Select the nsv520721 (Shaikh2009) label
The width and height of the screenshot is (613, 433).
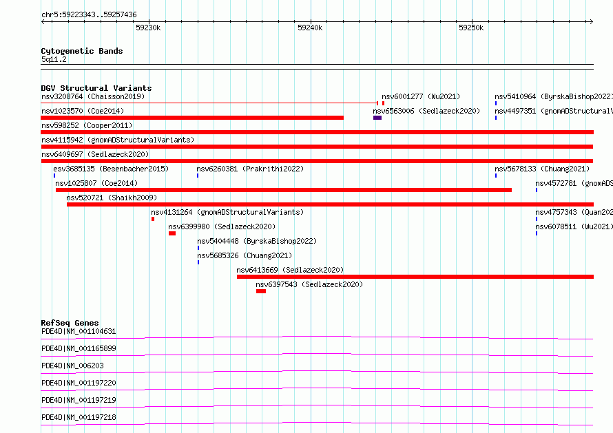click(112, 198)
